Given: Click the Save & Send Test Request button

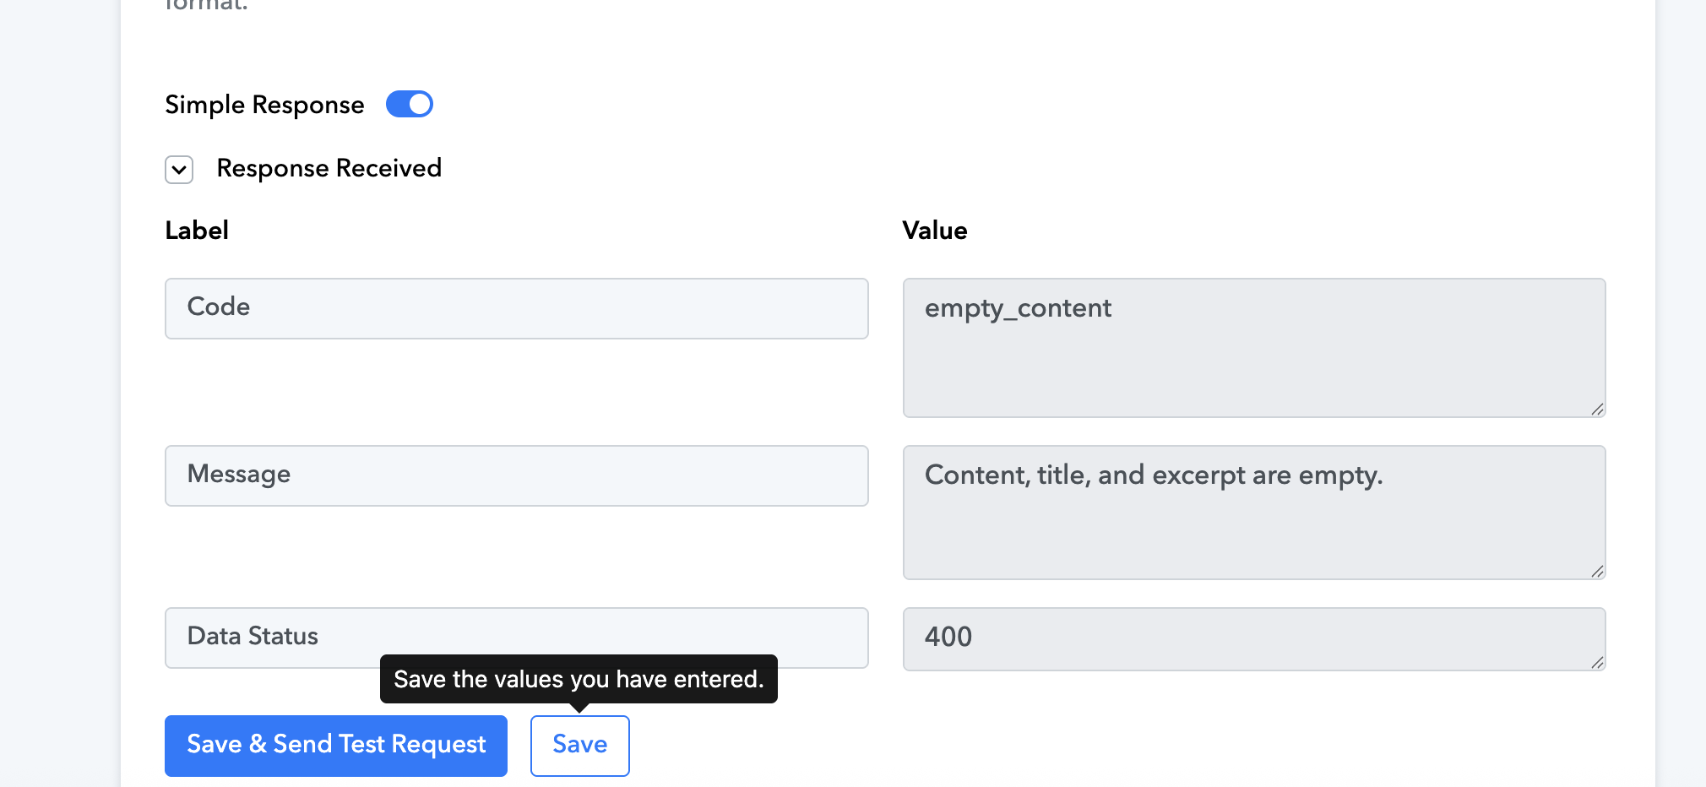Looking at the screenshot, I should pyautogui.click(x=336, y=746).
